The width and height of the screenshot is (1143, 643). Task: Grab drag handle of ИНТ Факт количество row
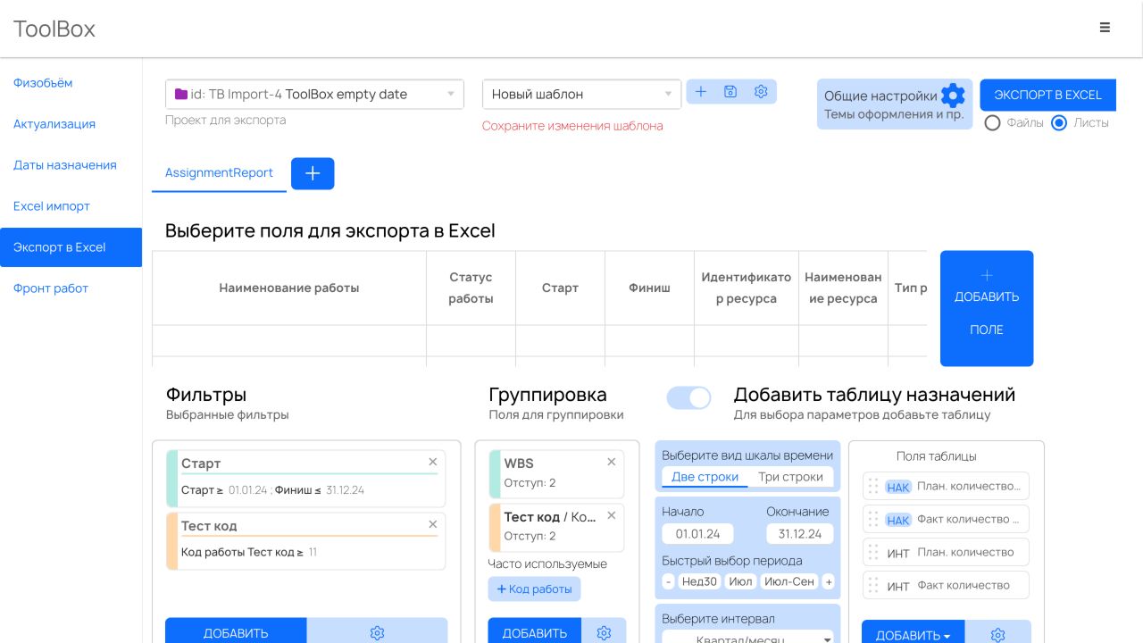(x=873, y=585)
